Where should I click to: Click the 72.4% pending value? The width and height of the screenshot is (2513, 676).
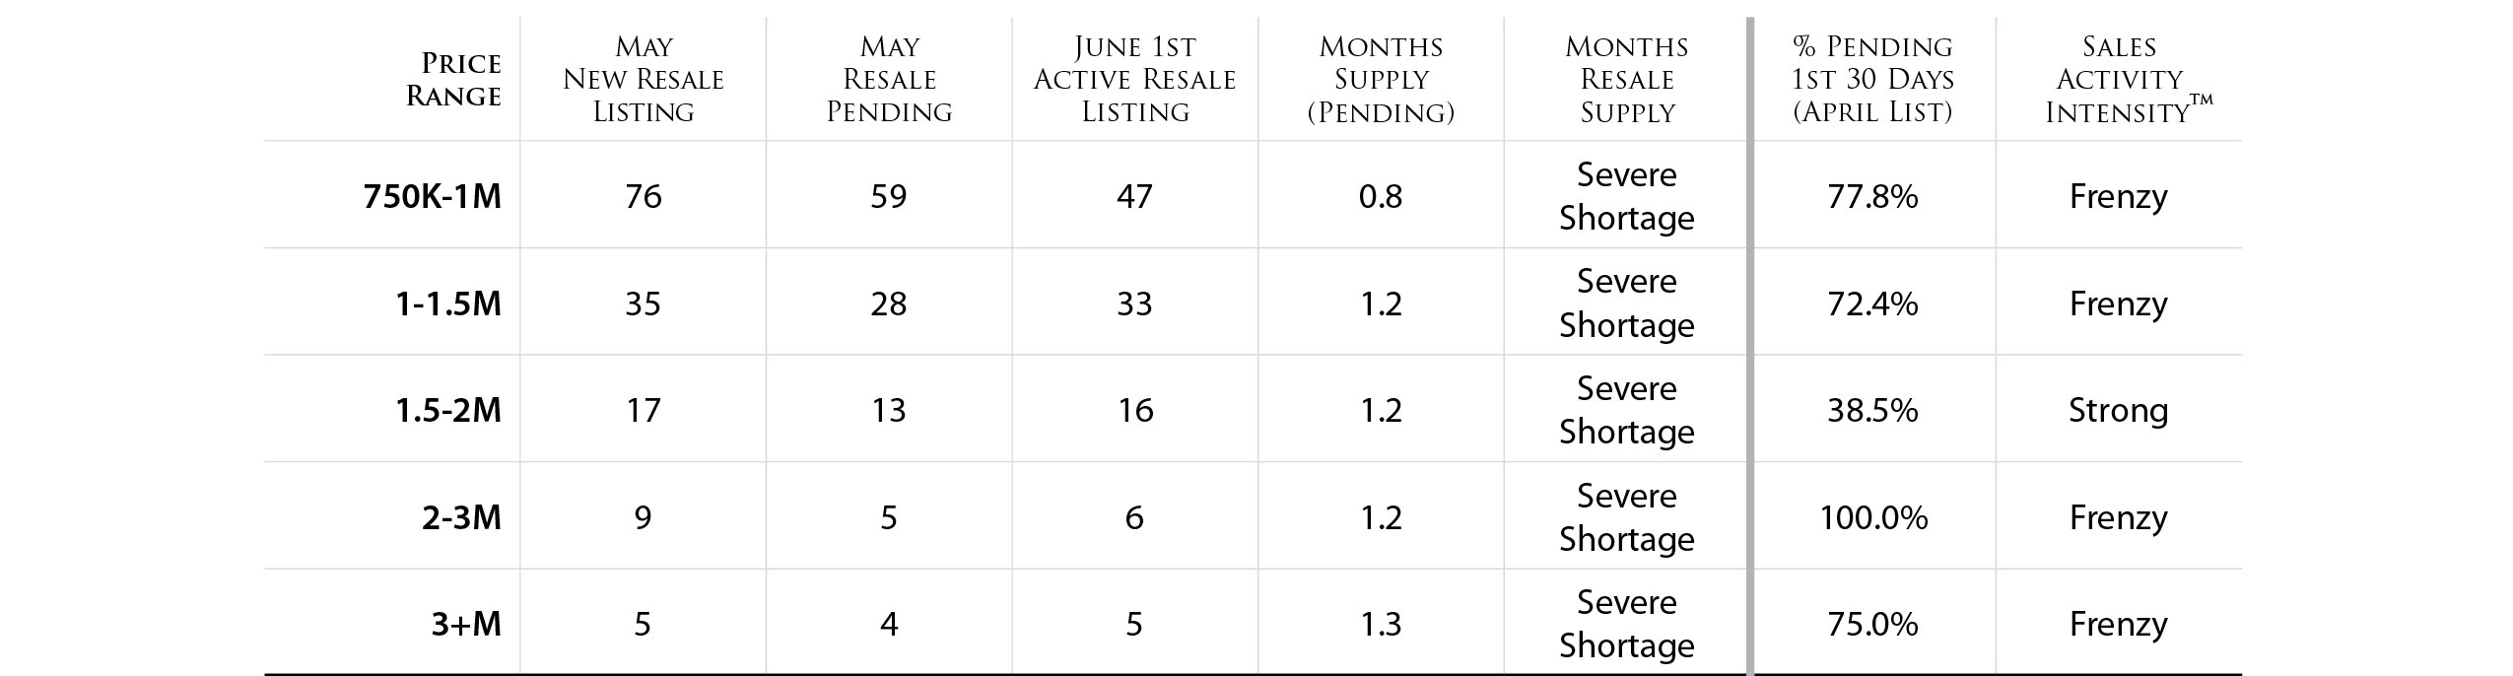click(1872, 304)
